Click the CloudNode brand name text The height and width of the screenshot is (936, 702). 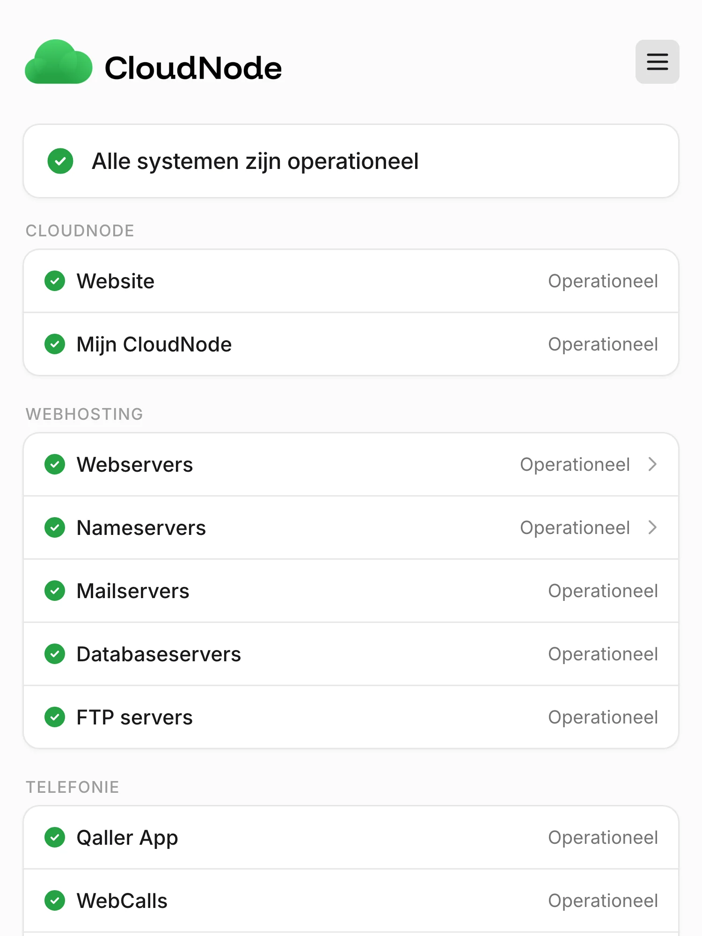[x=193, y=68]
